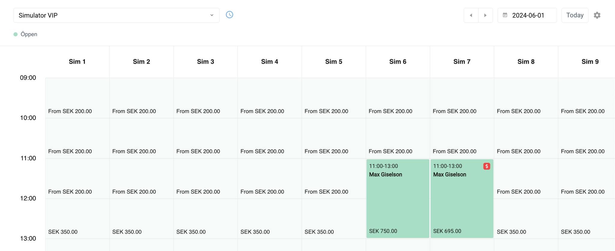Book Sim 1 slot at 12:00 for SEK 350.00
The width and height of the screenshot is (615, 251).
pyautogui.click(x=77, y=219)
